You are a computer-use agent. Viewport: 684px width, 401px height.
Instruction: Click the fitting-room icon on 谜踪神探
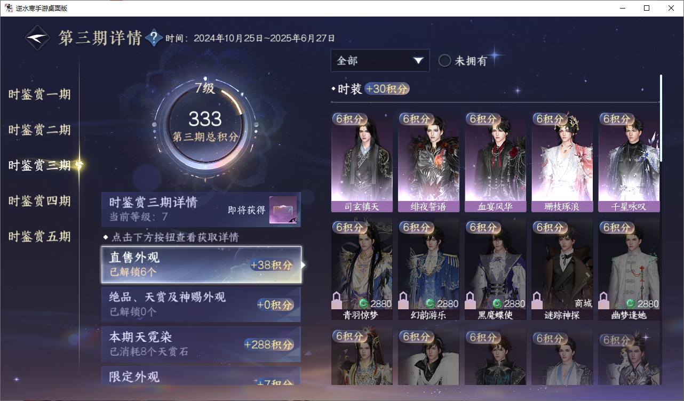point(537,301)
